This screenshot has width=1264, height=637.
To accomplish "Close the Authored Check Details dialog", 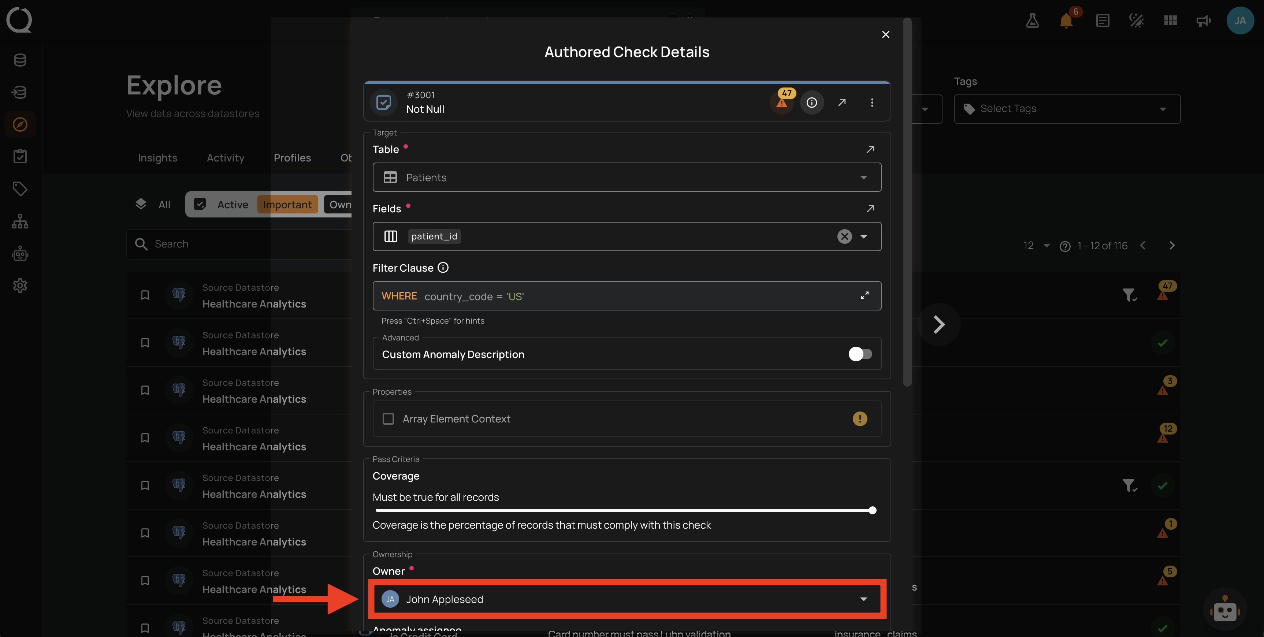I will [x=885, y=34].
